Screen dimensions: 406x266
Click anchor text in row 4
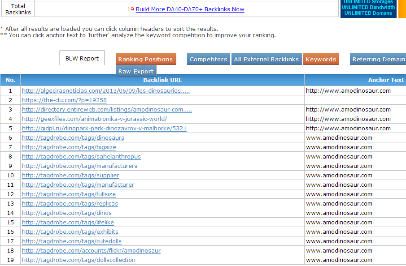[x=348, y=119]
